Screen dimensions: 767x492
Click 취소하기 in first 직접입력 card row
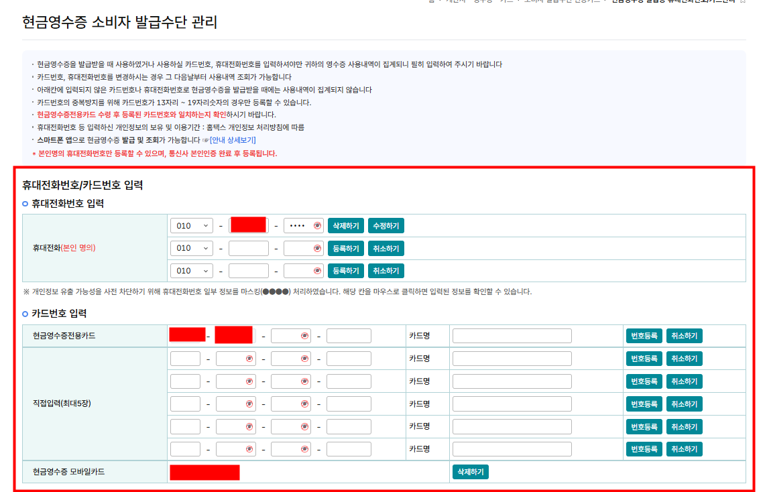(685, 359)
